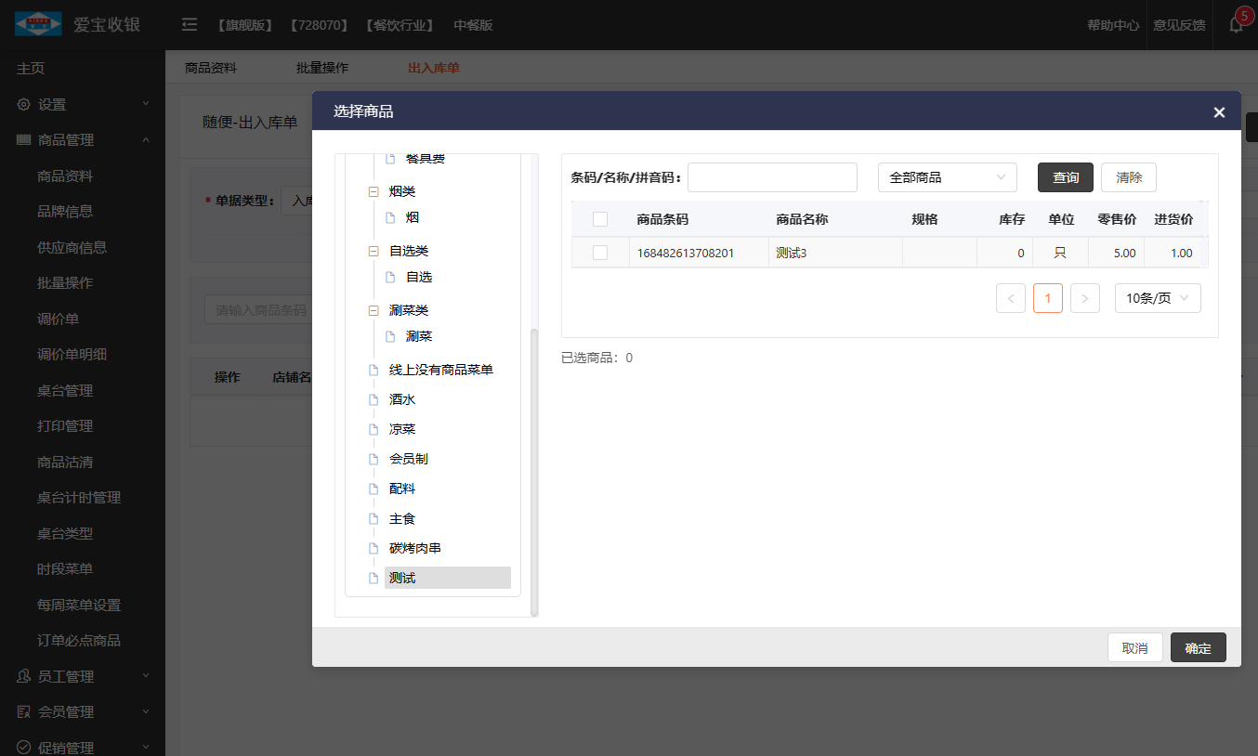The image size is (1258, 756).
Task: Switch to the 批量操作 tab
Action: [x=322, y=68]
